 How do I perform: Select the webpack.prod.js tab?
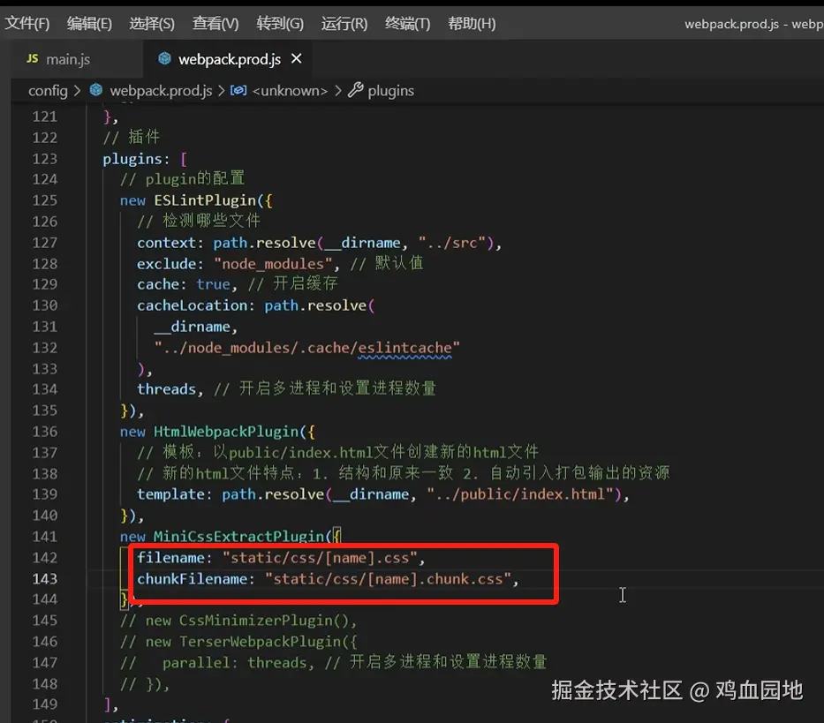point(230,59)
